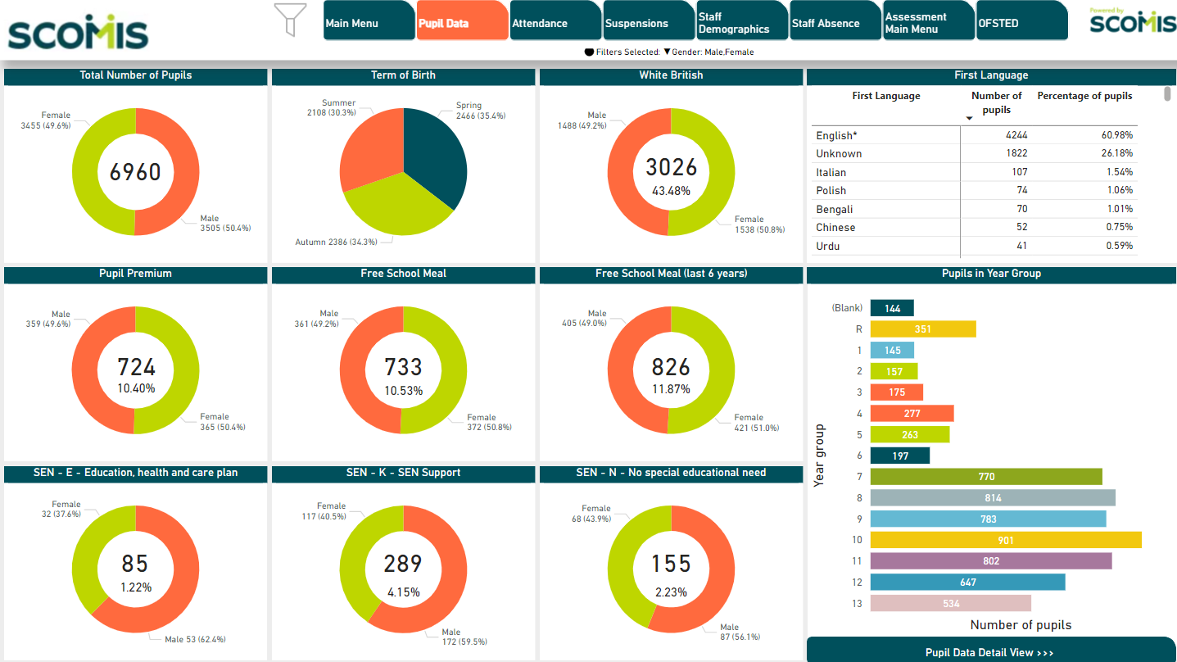Click the filter funnel icon

coord(290,20)
